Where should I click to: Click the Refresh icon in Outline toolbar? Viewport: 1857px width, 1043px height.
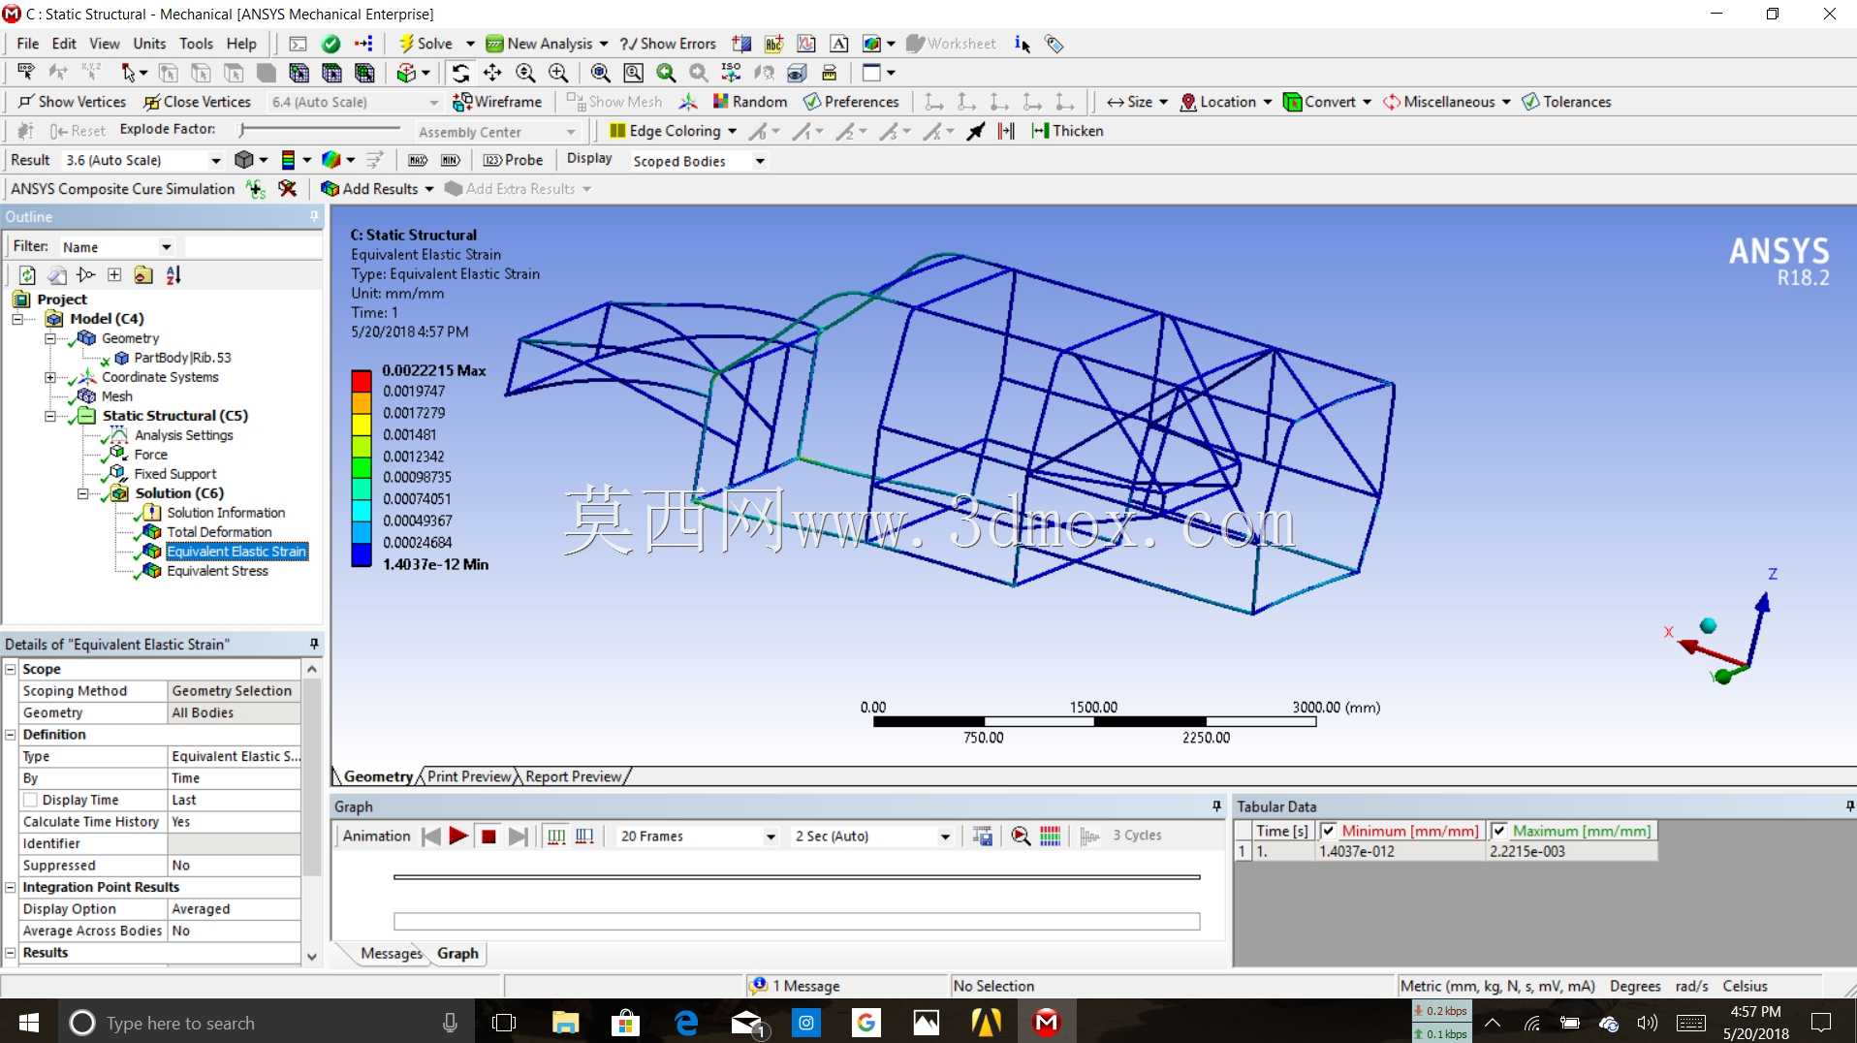[27, 275]
